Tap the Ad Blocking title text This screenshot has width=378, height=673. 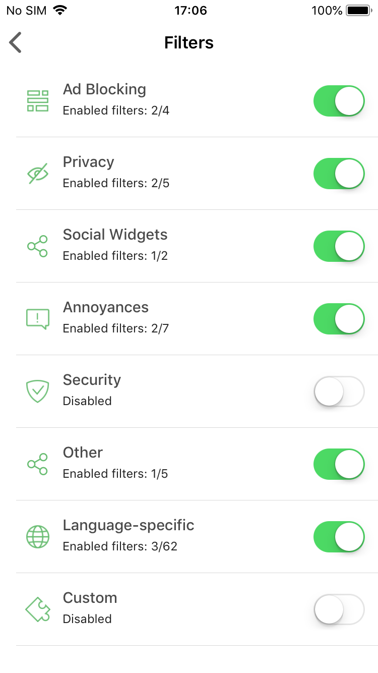[x=104, y=89]
